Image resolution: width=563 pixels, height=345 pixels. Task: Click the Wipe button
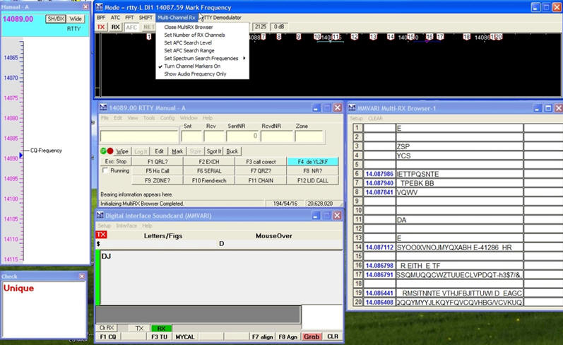click(123, 151)
